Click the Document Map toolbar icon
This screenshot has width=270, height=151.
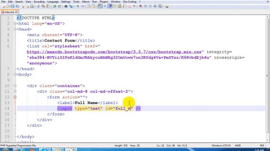point(119,6)
